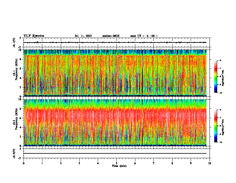Click the "8" tick on ch.2 frequency axis

21,109
